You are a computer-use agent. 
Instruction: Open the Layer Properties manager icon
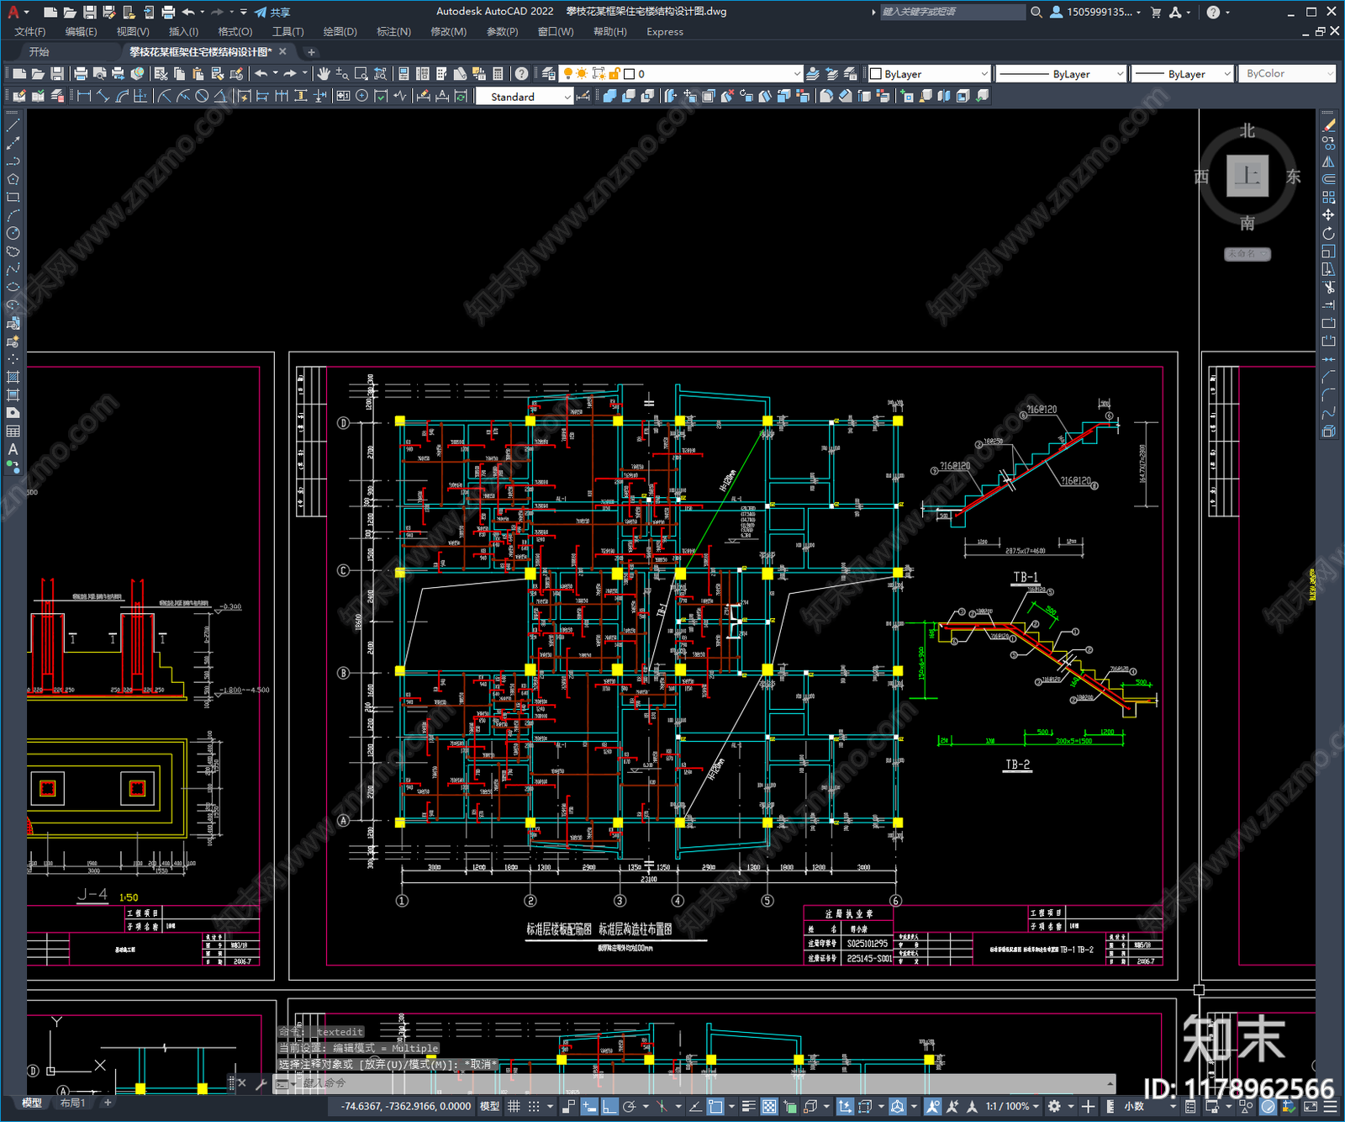point(549,74)
